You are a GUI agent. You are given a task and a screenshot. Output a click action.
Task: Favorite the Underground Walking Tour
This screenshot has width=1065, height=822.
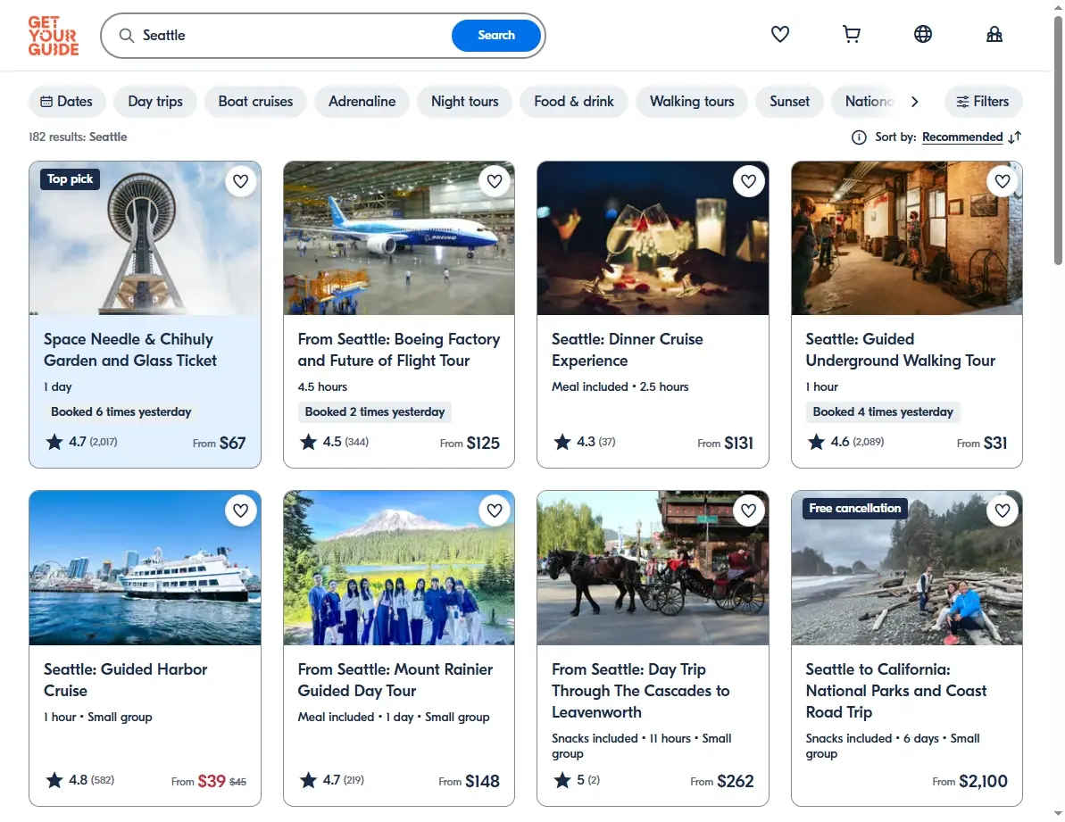point(1003,181)
